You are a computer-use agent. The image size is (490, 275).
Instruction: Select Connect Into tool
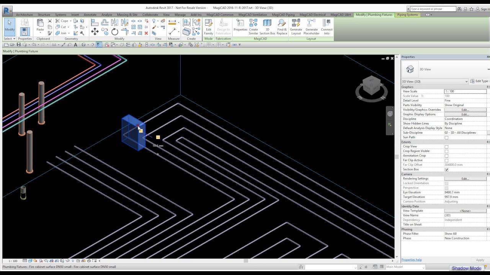(x=327, y=27)
